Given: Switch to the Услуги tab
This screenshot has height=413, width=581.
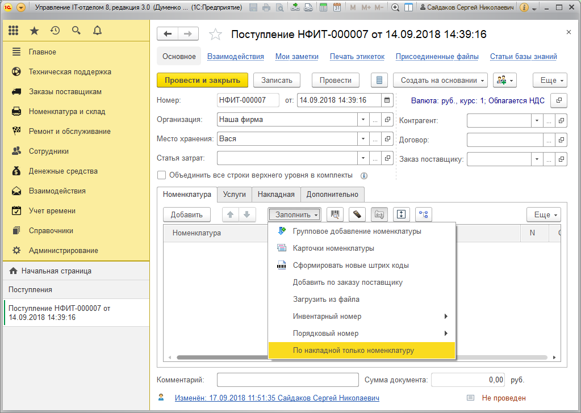Looking at the screenshot, I should [x=234, y=195].
